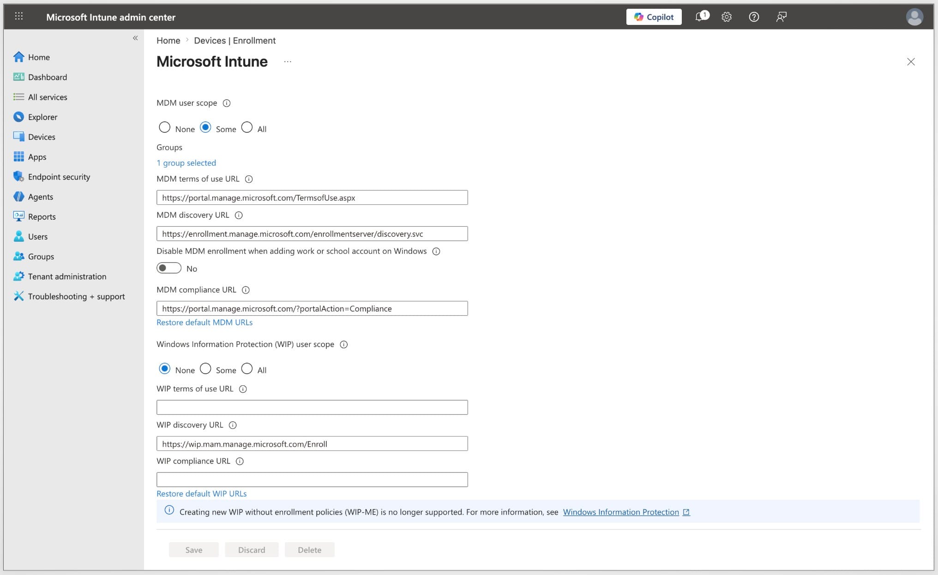Click the Save button
This screenshot has width=938, height=575.
pyautogui.click(x=194, y=550)
